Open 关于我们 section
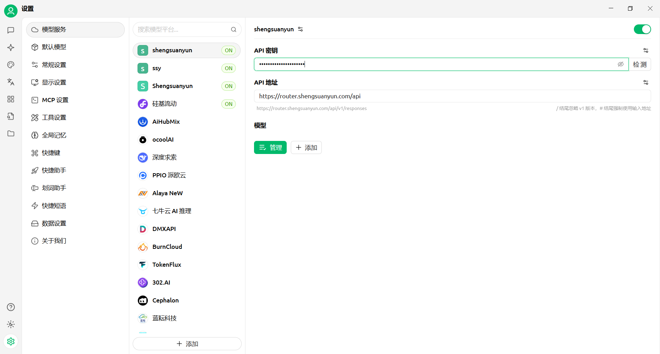 coord(75,241)
